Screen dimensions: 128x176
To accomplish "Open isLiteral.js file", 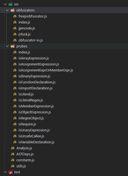I will pos(26,94).
